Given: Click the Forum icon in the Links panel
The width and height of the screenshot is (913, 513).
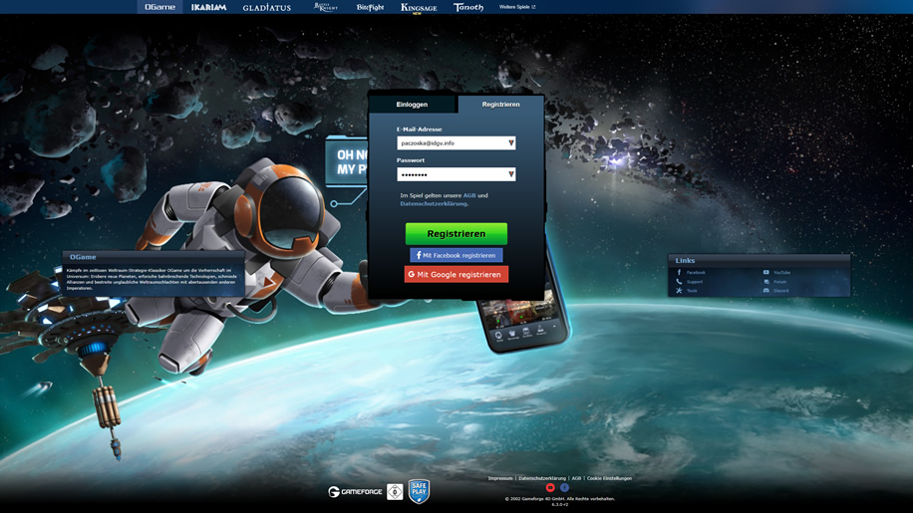Looking at the screenshot, I should click(x=766, y=282).
